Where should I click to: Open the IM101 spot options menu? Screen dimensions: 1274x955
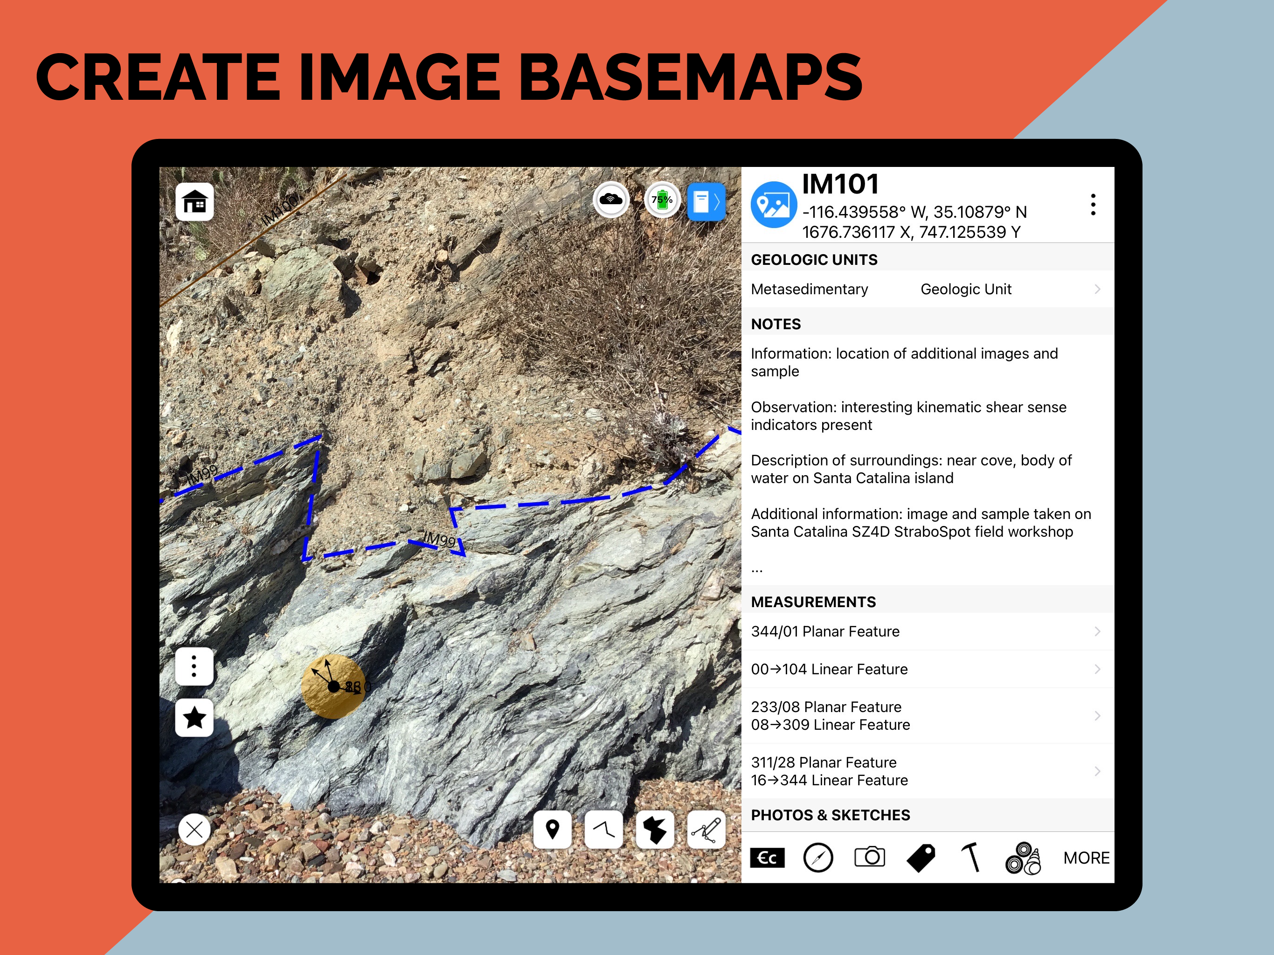click(x=1093, y=205)
